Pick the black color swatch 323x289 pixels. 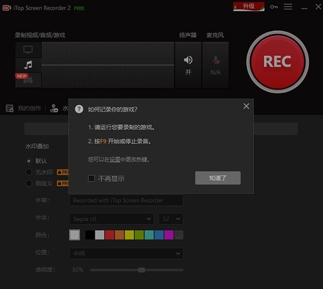coord(90,235)
